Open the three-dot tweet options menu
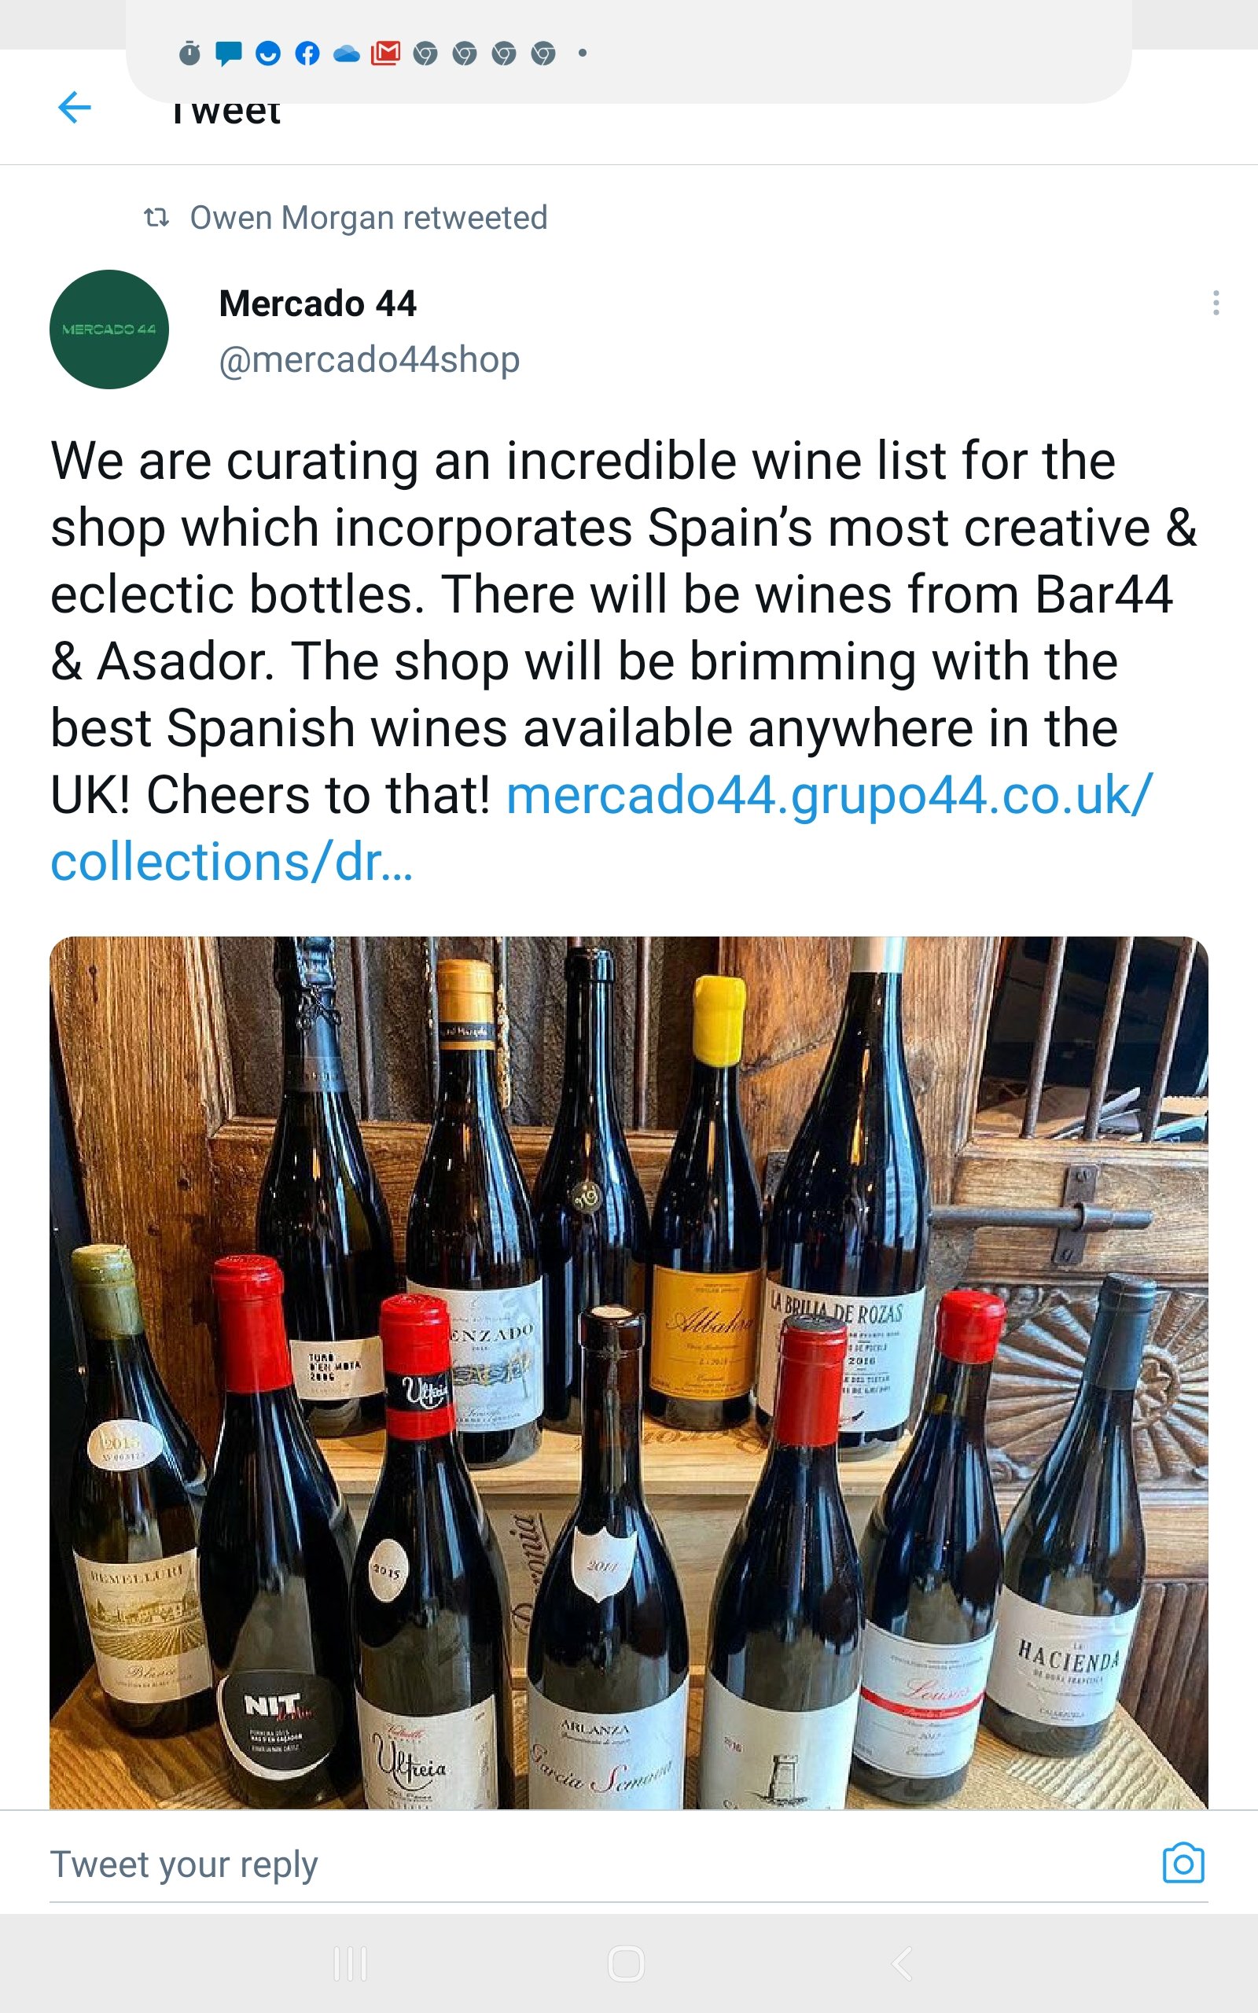Image resolution: width=1258 pixels, height=2013 pixels. [x=1216, y=303]
